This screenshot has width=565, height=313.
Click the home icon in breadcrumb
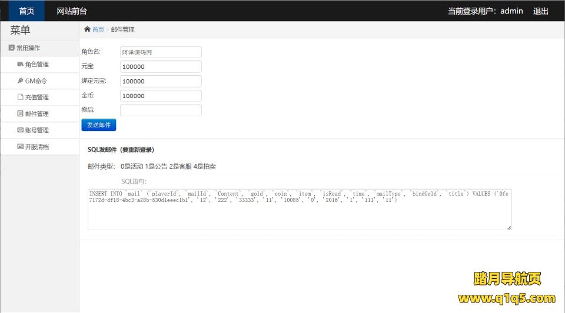88,29
